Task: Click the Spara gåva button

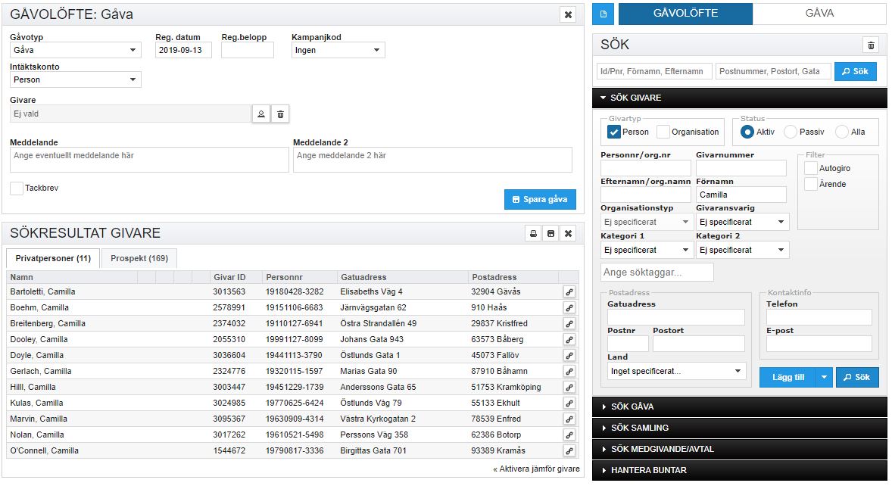Action: point(540,200)
